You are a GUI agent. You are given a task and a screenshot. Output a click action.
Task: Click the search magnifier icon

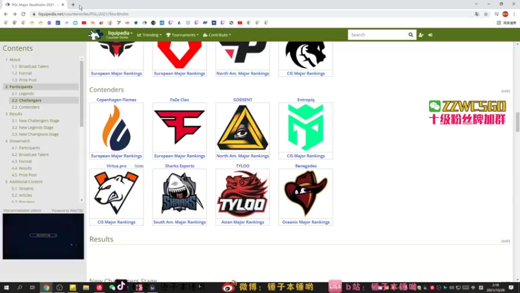point(411,35)
